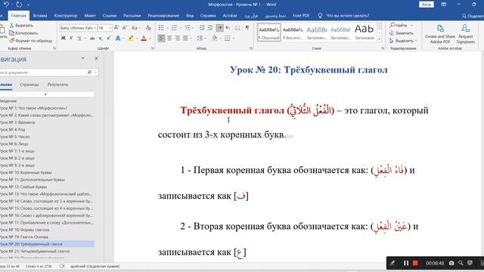Decrease paragraph indent
484x272 pixels.
point(202,28)
